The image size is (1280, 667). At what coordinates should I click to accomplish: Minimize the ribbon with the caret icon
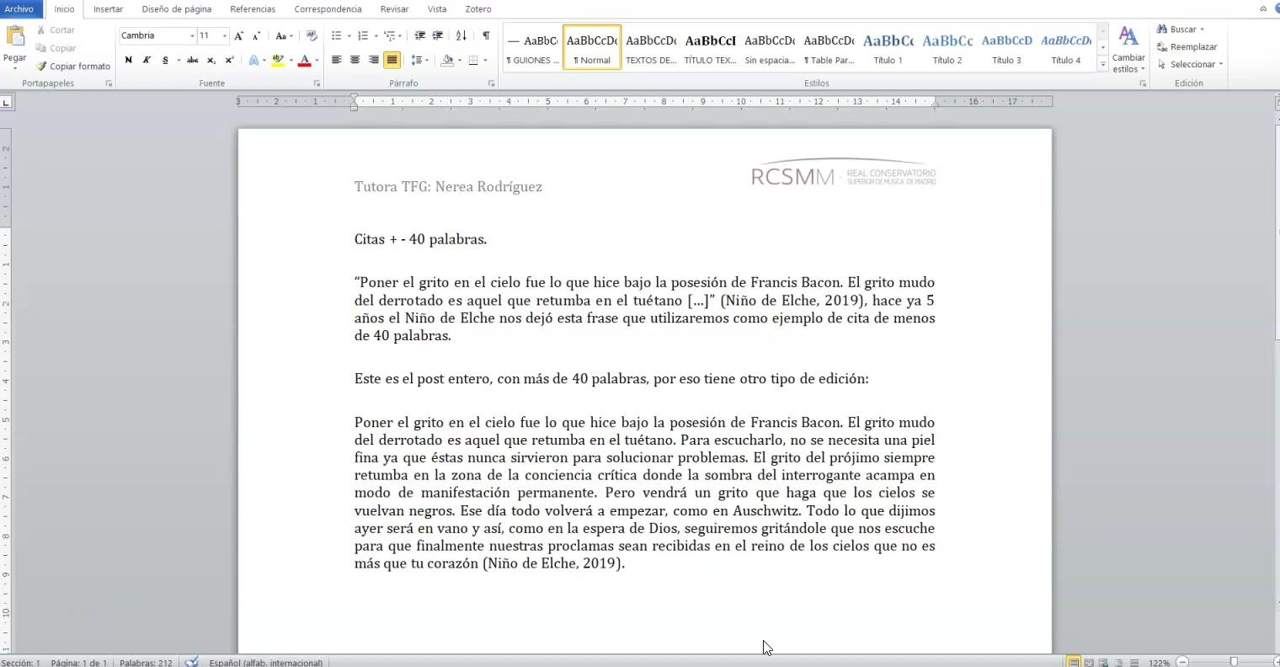1263,9
